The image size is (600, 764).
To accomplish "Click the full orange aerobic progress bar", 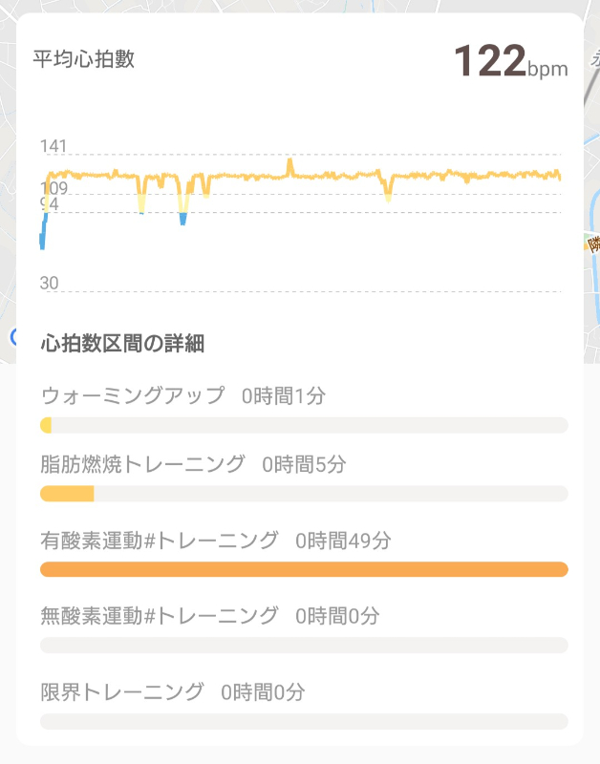I will (304, 570).
